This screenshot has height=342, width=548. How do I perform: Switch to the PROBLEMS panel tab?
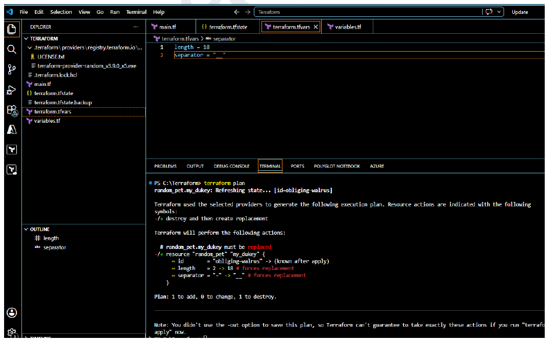click(165, 166)
